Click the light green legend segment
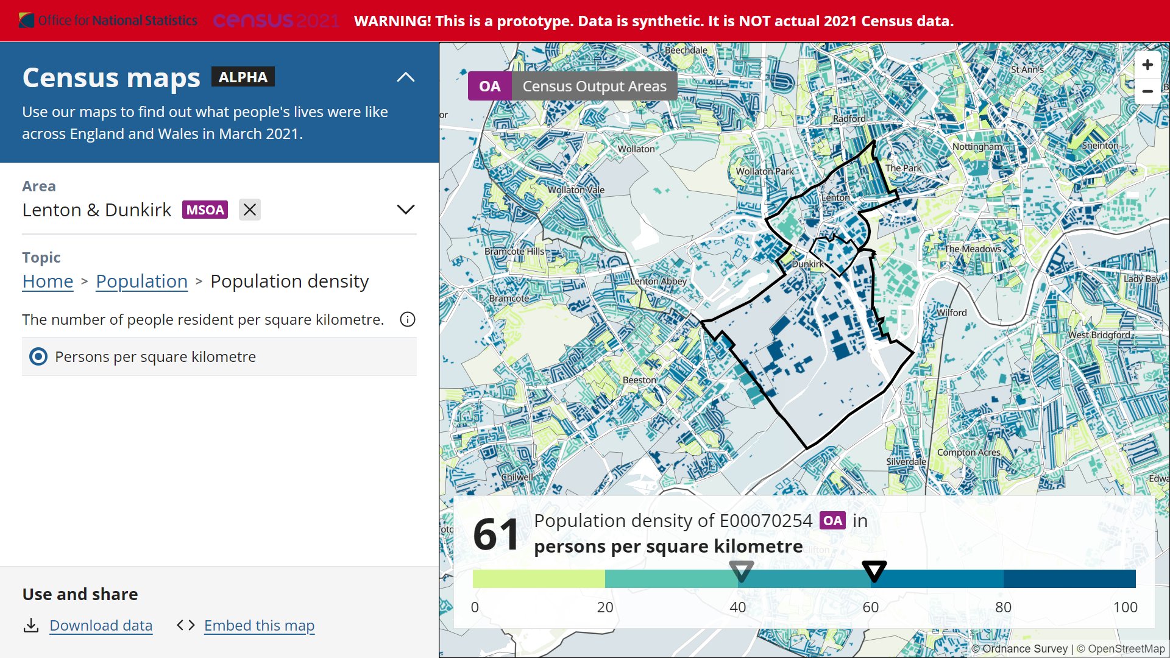This screenshot has height=658, width=1170. click(x=539, y=579)
